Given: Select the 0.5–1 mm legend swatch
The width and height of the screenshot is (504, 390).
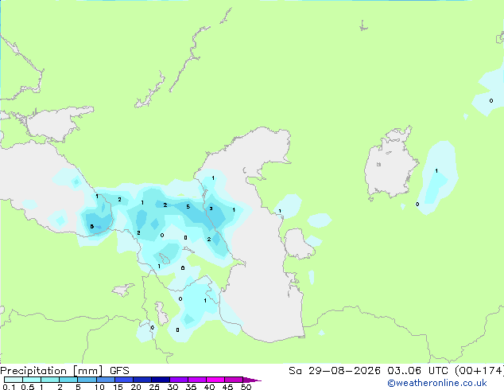Looking at the screenshot, I should (x=32, y=380).
